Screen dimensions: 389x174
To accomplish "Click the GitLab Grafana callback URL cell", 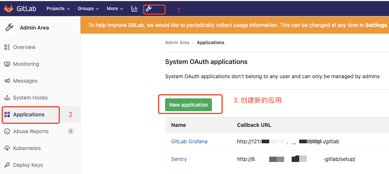I will (288, 141).
